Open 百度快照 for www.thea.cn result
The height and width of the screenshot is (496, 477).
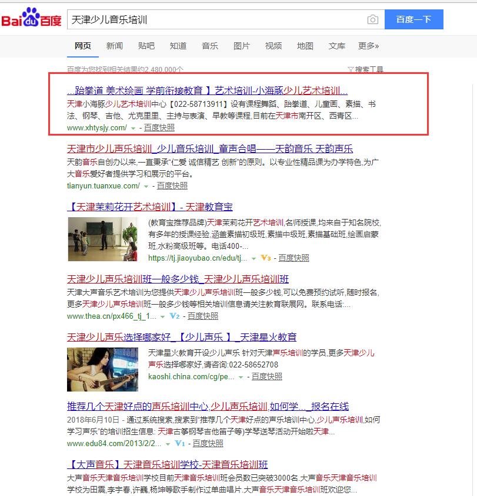coord(203,316)
